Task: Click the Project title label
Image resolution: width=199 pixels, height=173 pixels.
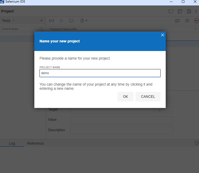Action: (x=8, y=11)
